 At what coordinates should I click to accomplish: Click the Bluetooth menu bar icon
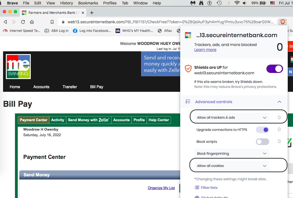[x=229, y=3]
